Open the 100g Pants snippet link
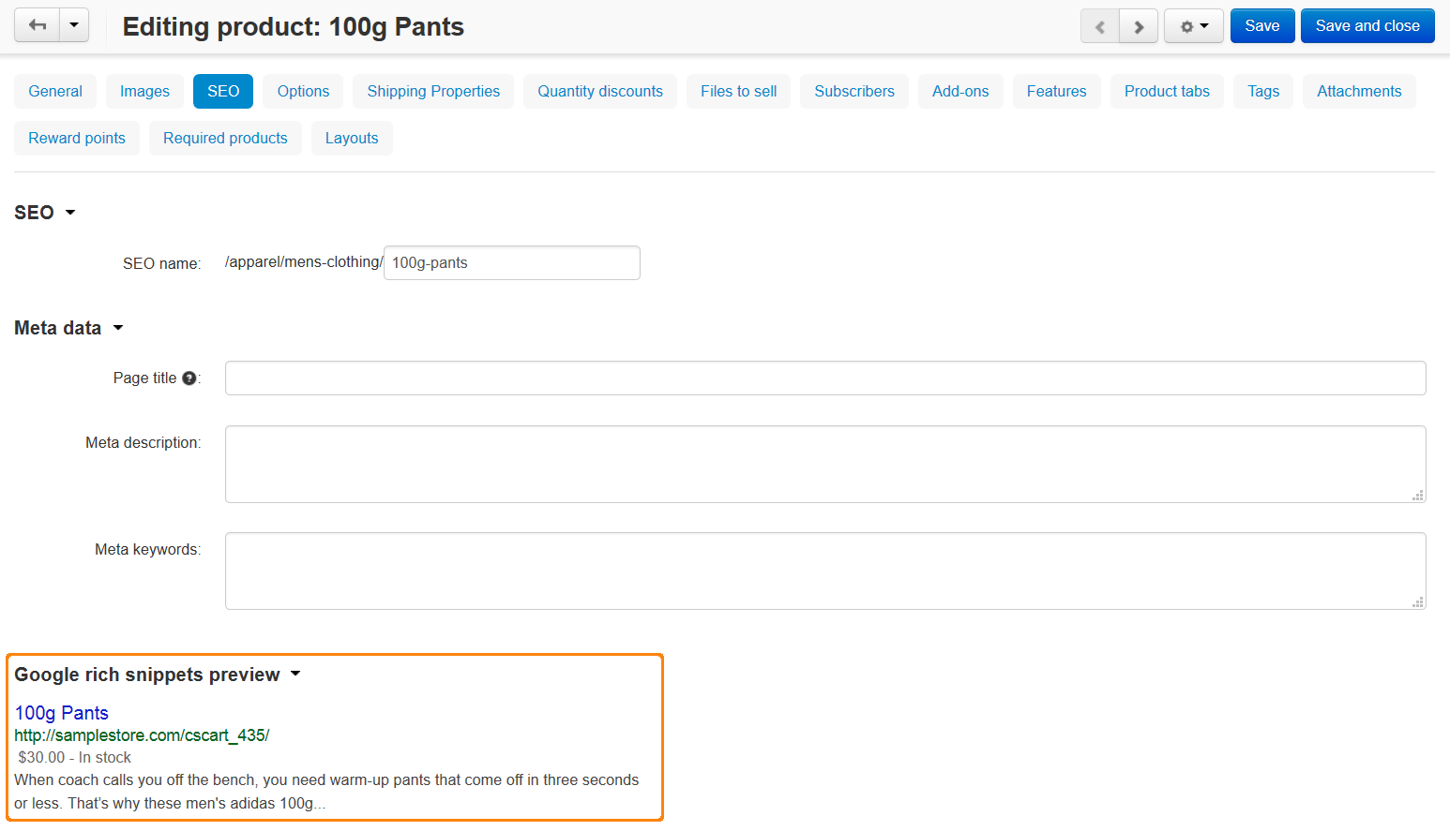 (62, 713)
